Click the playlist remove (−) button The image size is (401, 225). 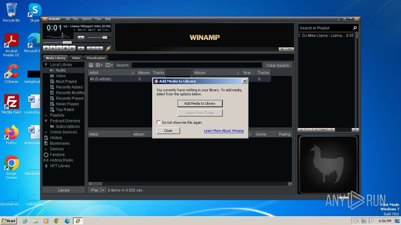tap(309, 130)
